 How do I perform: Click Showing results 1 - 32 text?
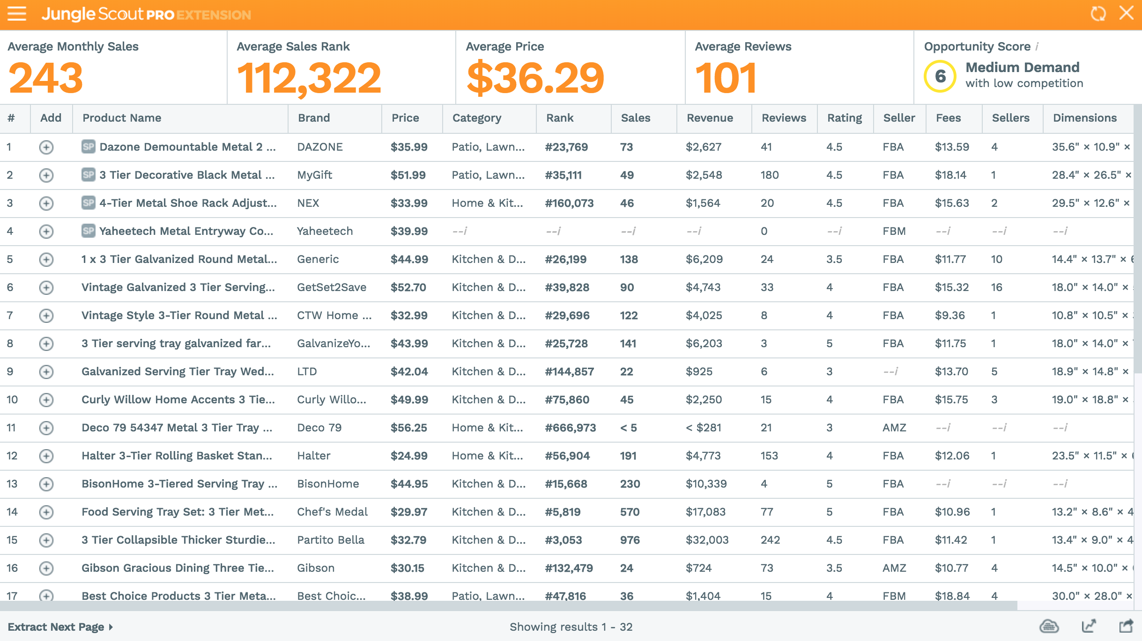[x=571, y=627]
